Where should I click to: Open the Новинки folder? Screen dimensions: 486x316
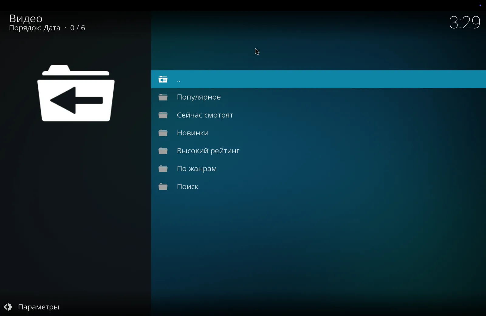[x=318, y=133]
